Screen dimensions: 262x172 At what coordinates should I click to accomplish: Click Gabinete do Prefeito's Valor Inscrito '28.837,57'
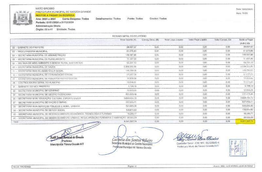[131, 47]
